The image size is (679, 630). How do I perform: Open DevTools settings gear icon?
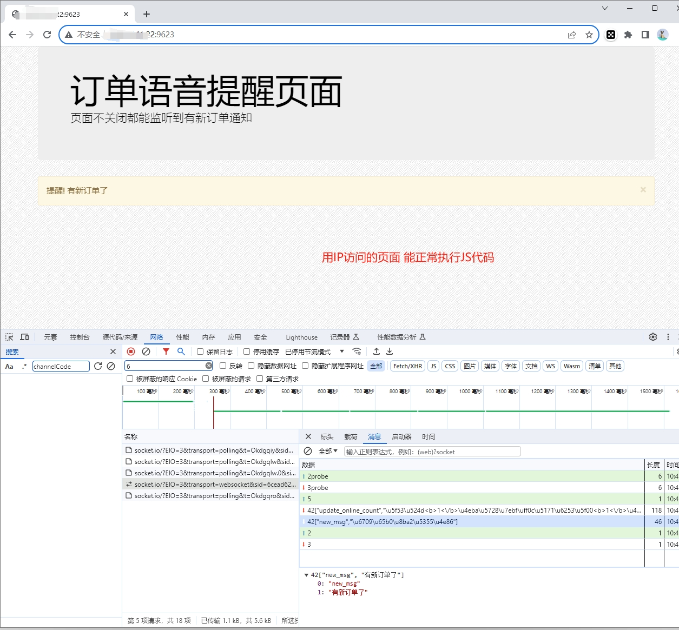(x=653, y=337)
